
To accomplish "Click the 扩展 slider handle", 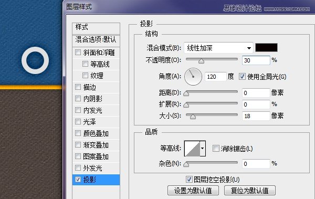I will (186, 105).
